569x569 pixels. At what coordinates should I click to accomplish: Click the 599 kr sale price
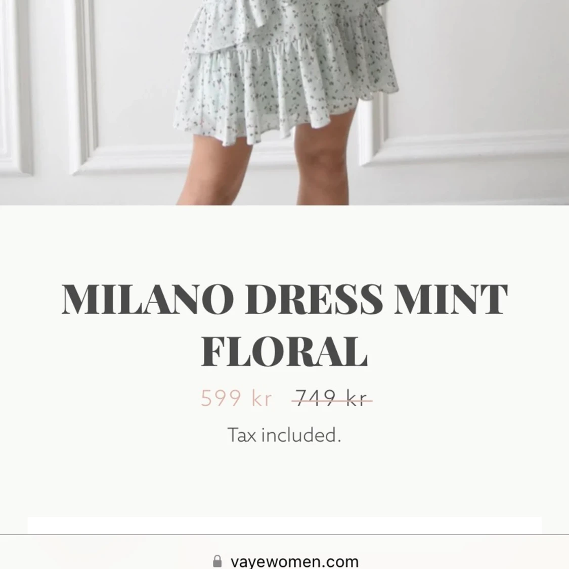[236, 398]
